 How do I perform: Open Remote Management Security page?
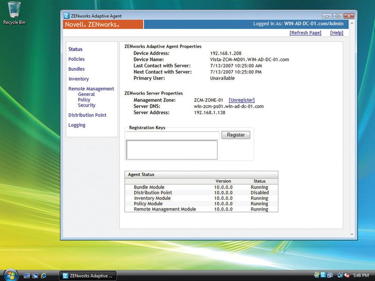tap(87, 105)
